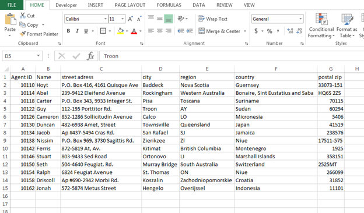
Task: Open Format as Table gallery
Action: (x=347, y=26)
